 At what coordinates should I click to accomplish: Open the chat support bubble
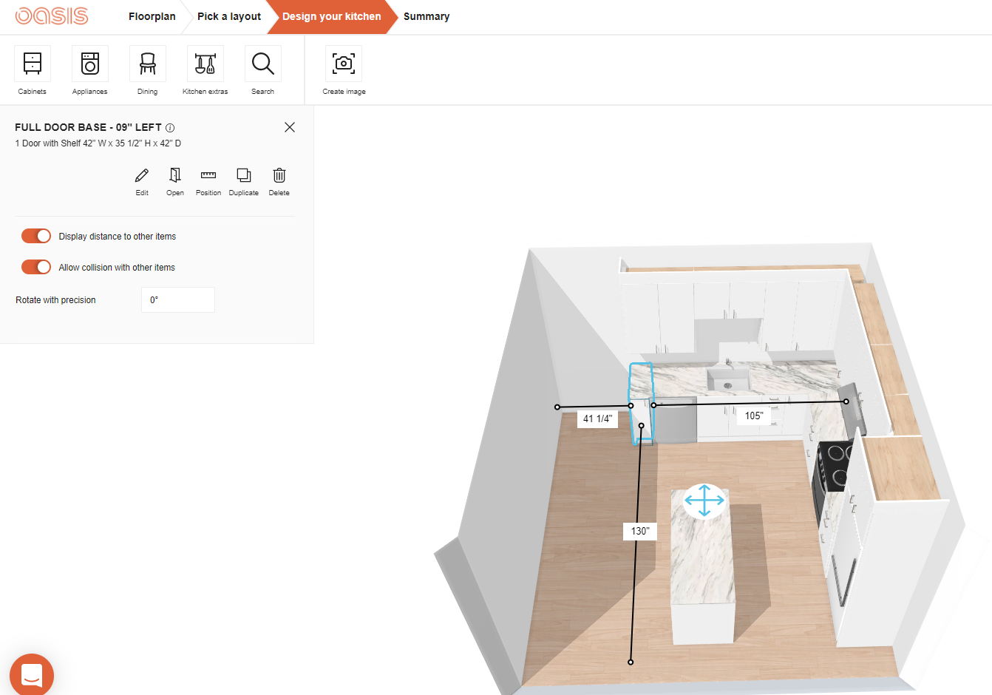(32, 674)
